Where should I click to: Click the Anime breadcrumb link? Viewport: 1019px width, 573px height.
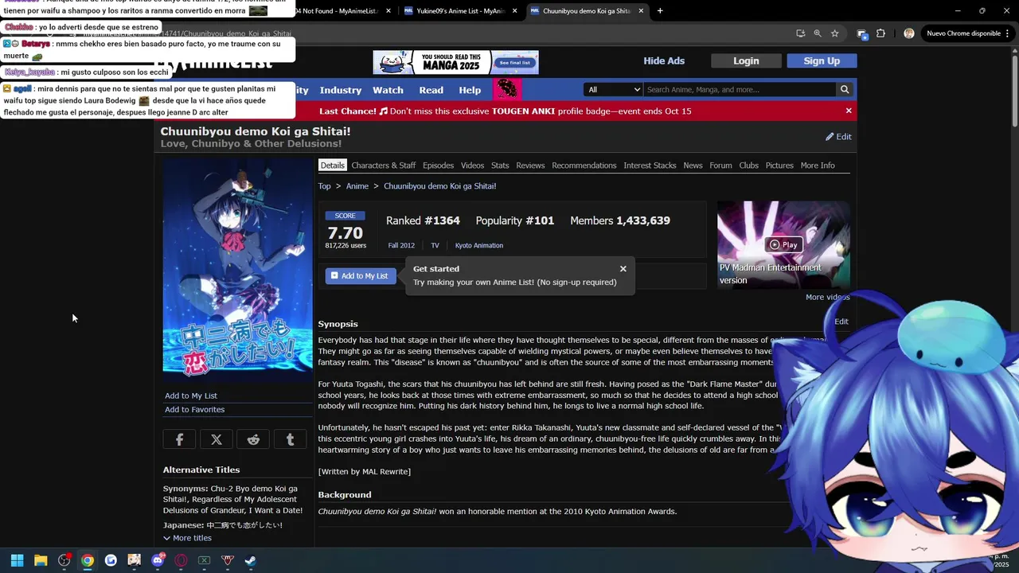pyautogui.click(x=357, y=186)
